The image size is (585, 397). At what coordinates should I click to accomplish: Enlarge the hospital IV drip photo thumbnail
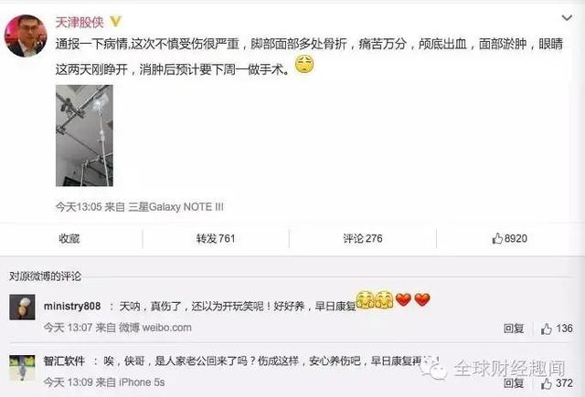(84, 136)
